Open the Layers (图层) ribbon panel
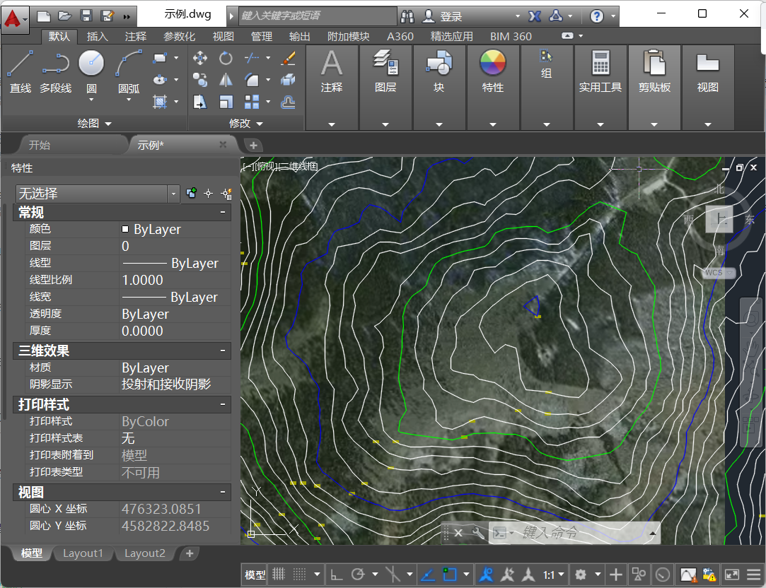Viewport: 766px width, 588px height. [385, 88]
